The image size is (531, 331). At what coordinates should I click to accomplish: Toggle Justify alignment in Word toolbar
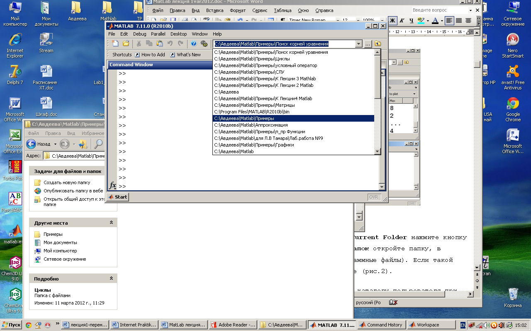pos(468,20)
